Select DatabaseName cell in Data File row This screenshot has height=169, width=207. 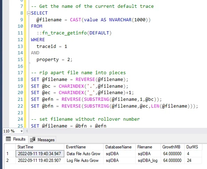click(119, 154)
